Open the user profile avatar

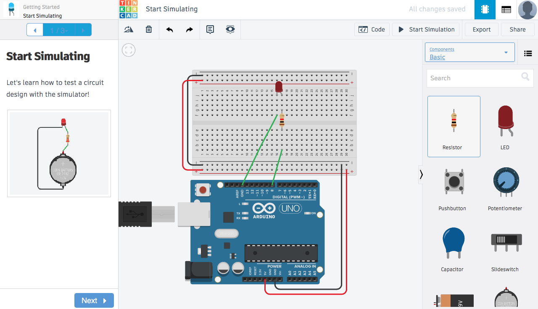(x=527, y=10)
